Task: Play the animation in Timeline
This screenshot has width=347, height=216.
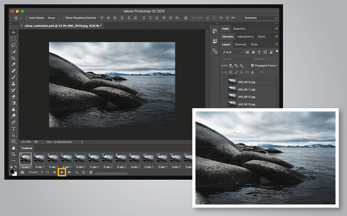Action: pyautogui.click(x=62, y=172)
